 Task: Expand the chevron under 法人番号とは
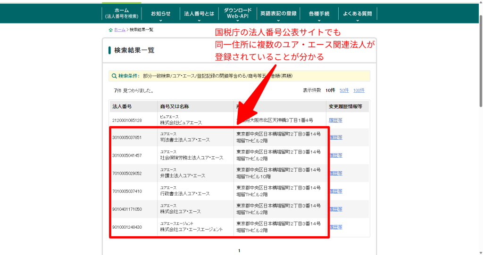199,21
